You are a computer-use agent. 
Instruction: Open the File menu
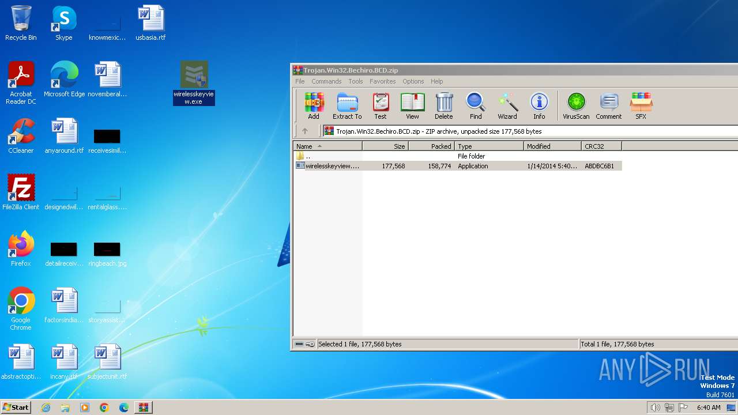pos(300,81)
